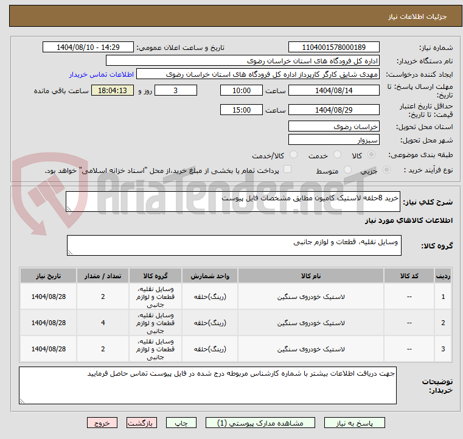Click row 2 product name لاستیک خودروی سنگین

[x=311, y=323]
